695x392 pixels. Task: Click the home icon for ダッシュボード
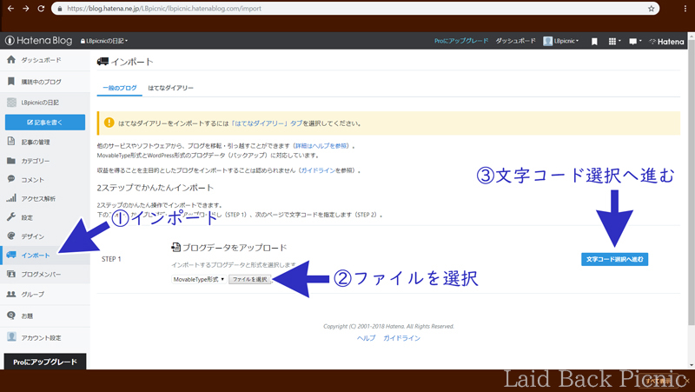click(x=11, y=59)
